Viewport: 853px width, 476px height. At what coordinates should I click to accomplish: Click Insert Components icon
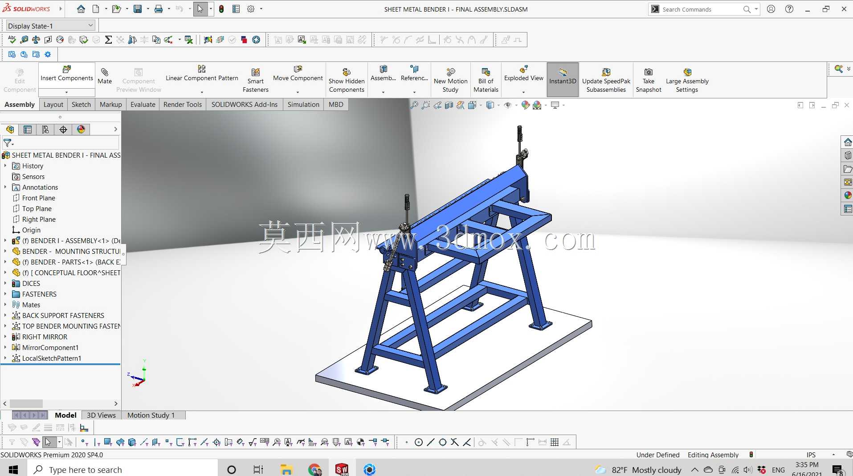pos(67,69)
